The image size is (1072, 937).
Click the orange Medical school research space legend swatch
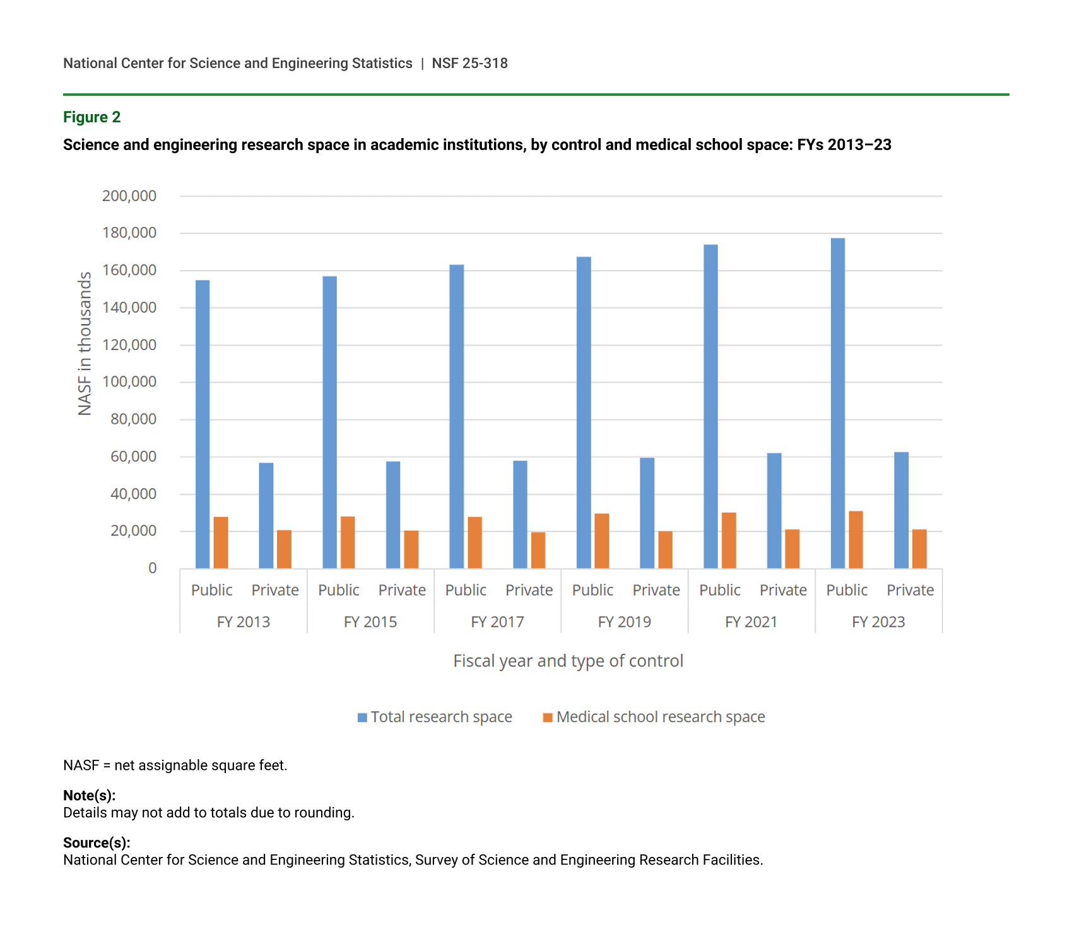(x=548, y=718)
